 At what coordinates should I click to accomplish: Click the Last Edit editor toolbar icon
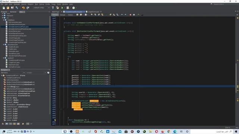(x=77, y=15)
